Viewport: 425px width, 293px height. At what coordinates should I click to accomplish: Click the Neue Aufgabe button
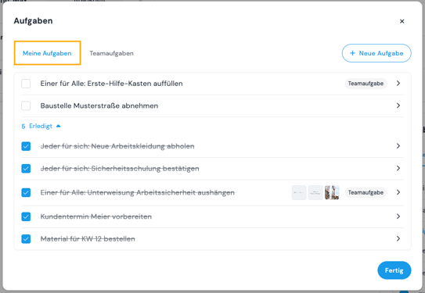(x=376, y=53)
